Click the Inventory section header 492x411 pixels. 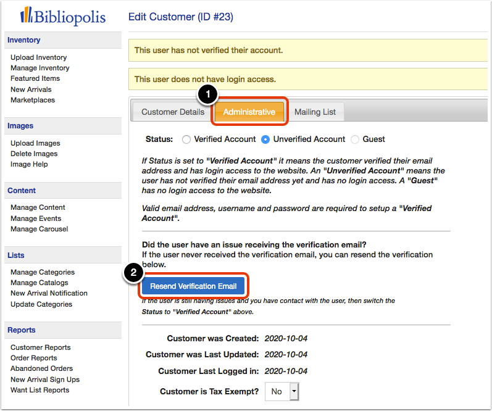63,40
